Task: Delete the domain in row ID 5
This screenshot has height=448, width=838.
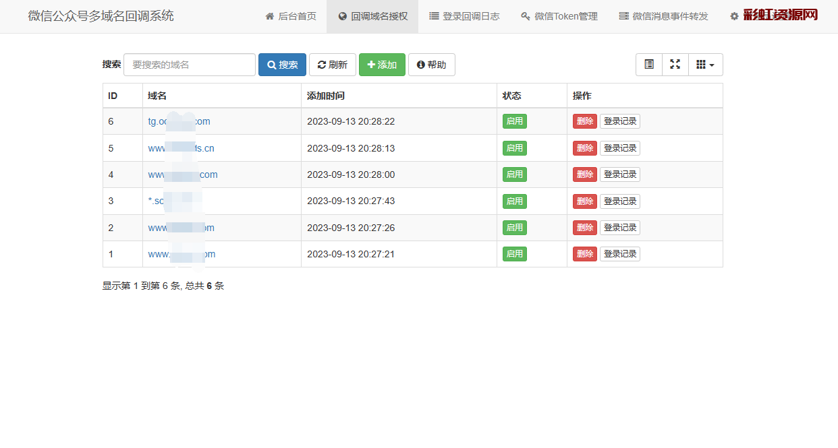Action: click(584, 148)
